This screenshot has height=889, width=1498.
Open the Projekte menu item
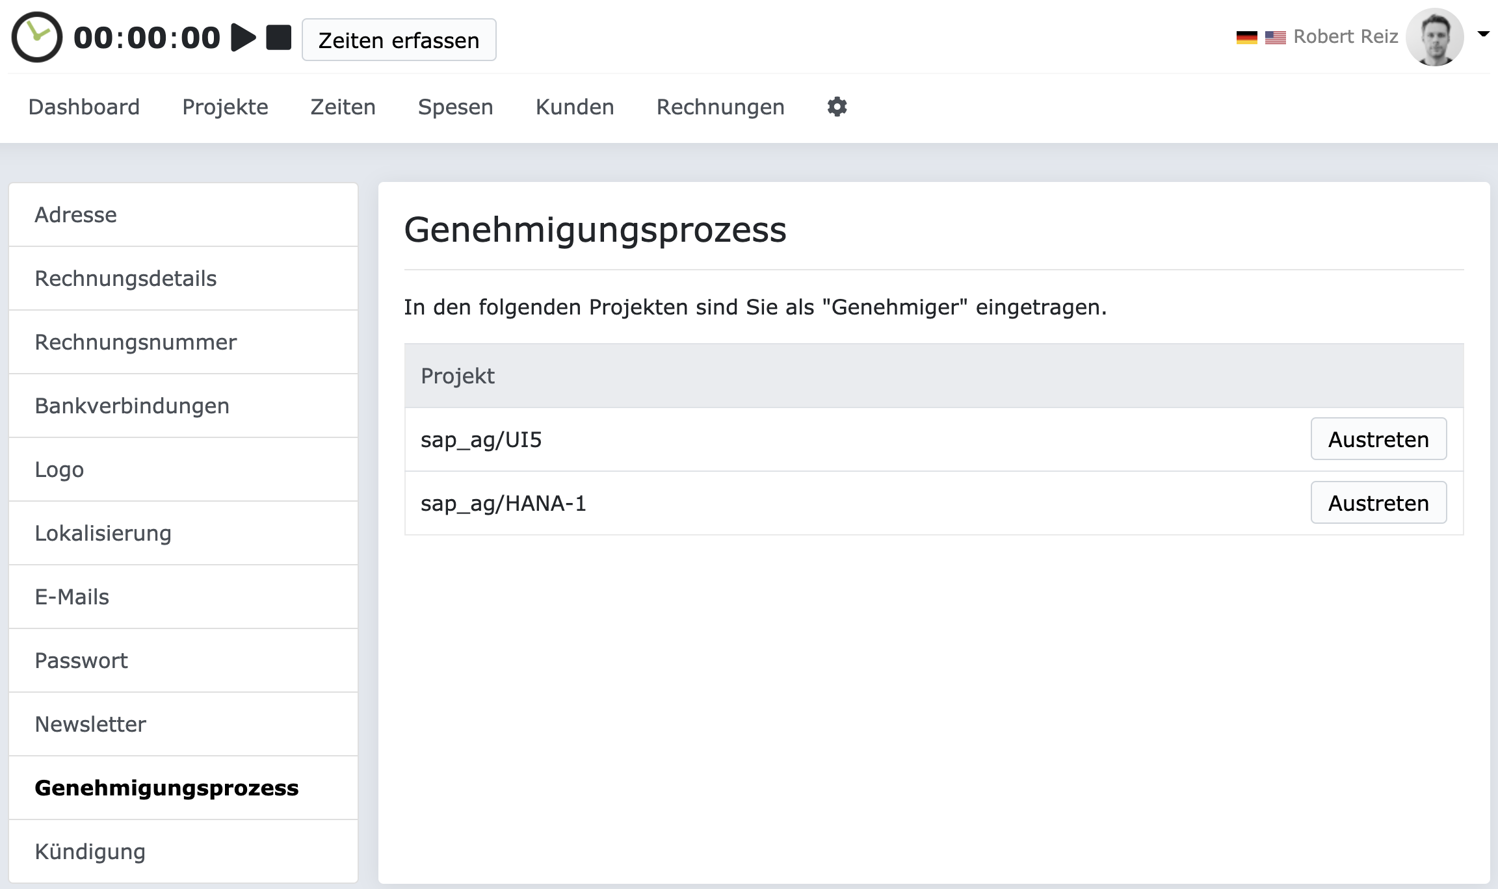[x=225, y=107]
